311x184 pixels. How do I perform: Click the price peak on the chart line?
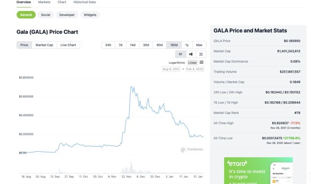pos(132,87)
